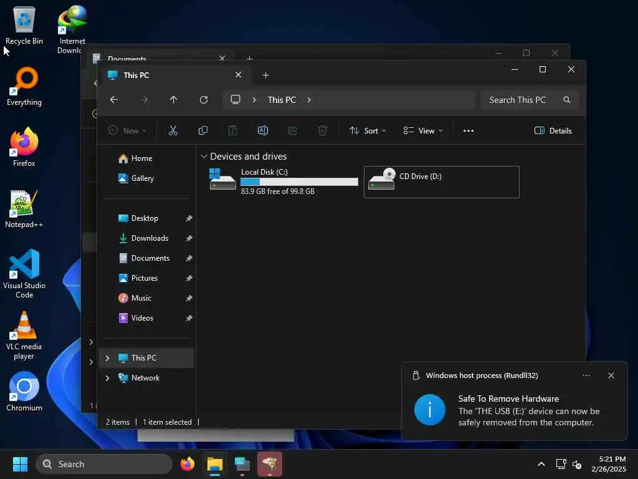Refresh the This PC view

click(x=204, y=100)
